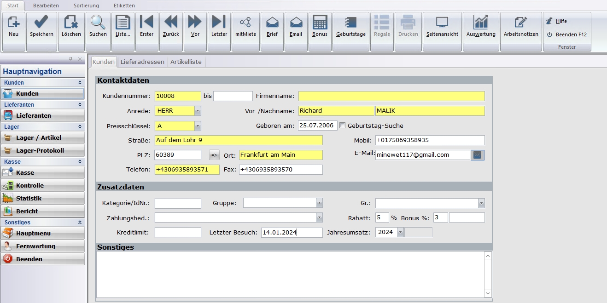The height and width of the screenshot is (303, 607).
Task: Switch to the Lieferadressen tab
Action: click(142, 62)
